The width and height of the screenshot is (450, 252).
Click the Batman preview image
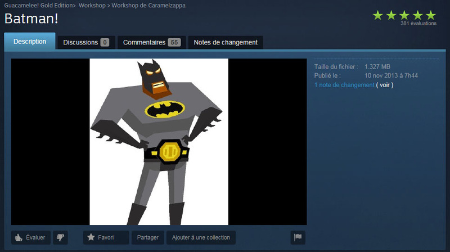point(159,142)
